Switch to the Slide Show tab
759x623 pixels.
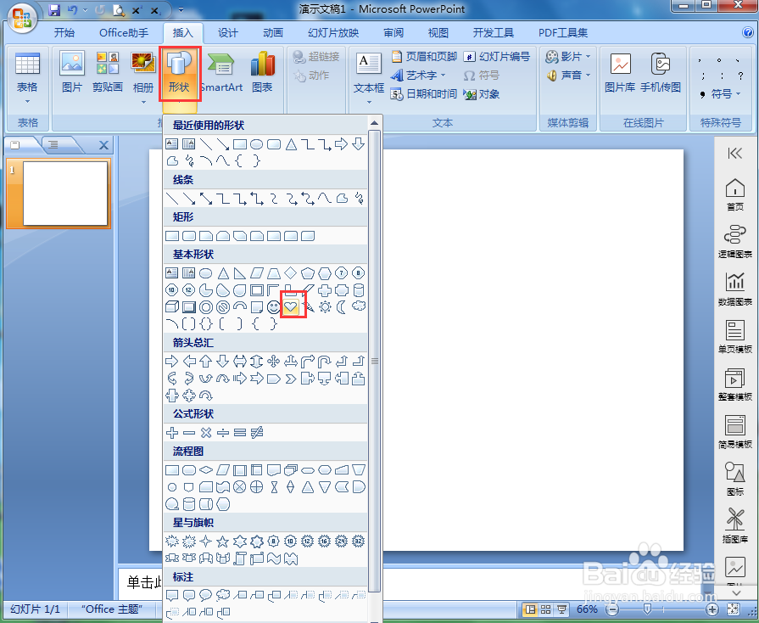click(x=333, y=32)
